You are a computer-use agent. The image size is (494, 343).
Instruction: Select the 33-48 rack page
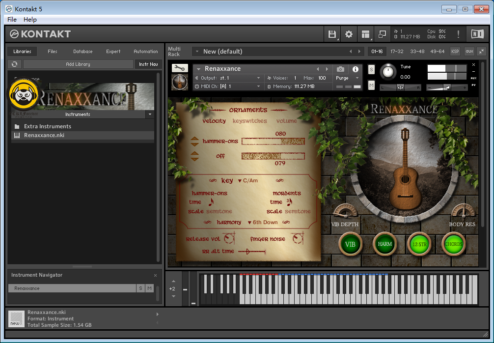417,52
